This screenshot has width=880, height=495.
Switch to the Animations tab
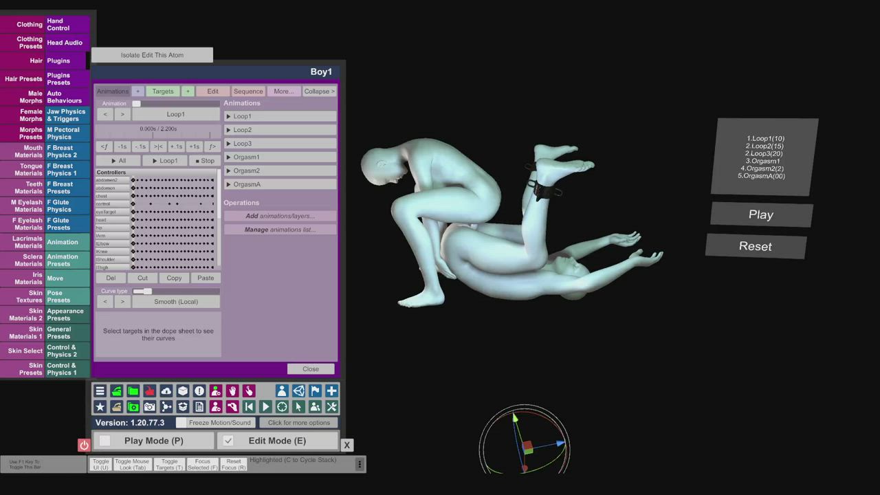pyautogui.click(x=113, y=91)
